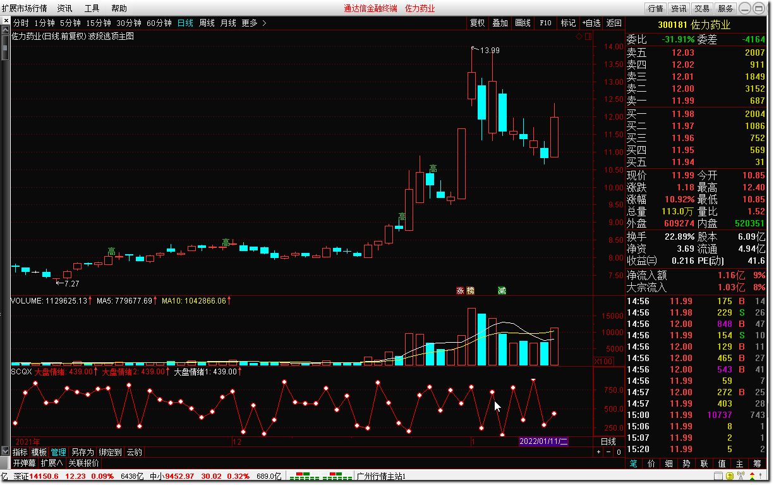The height and width of the screenshot is (485, 774).
Task: Click the green 减 marker below chart
Action: (502, 291)
